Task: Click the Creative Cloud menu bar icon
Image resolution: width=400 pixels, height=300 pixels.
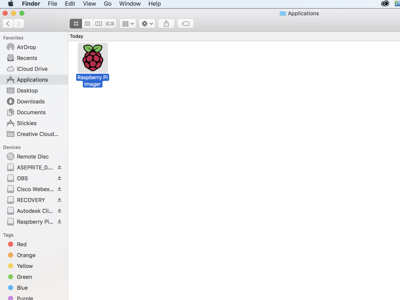Action: 385,4
